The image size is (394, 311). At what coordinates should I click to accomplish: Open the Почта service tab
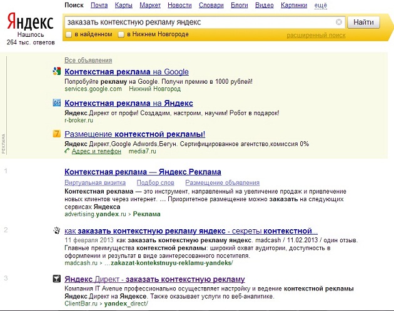99,5
